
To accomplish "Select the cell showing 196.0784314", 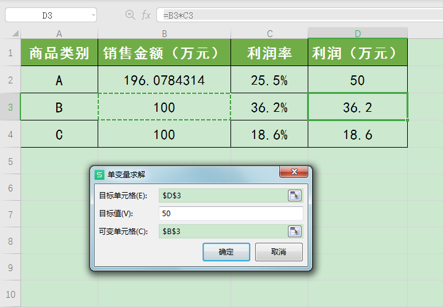I will tap(164, 80).
